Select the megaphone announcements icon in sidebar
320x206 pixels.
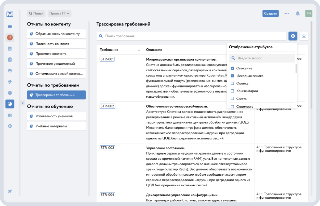[10, 82]
